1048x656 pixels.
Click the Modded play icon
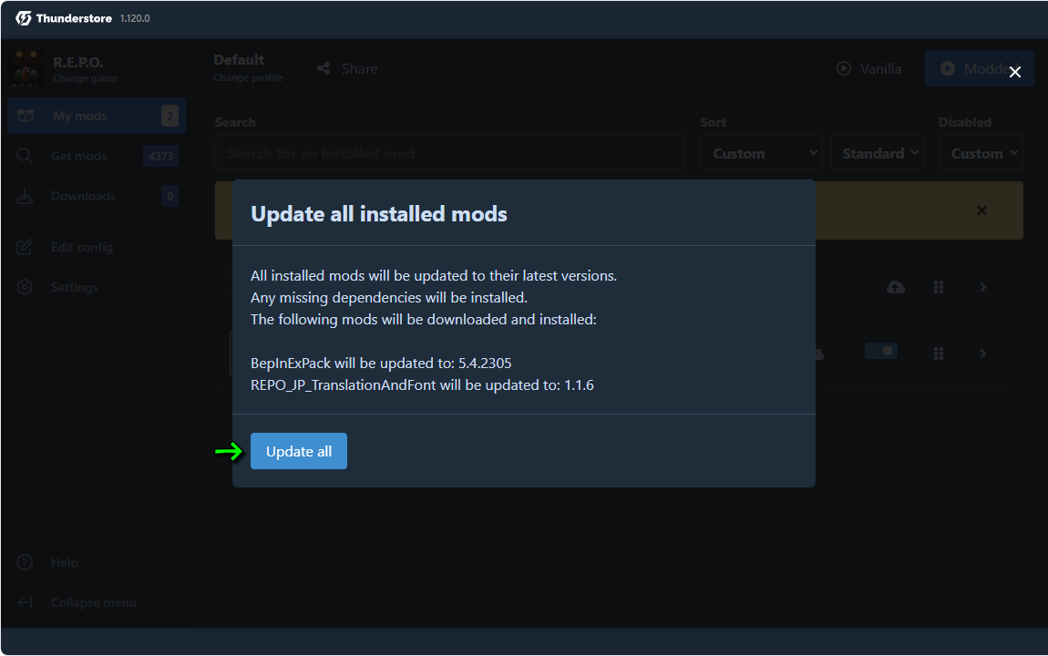(948, 69)
